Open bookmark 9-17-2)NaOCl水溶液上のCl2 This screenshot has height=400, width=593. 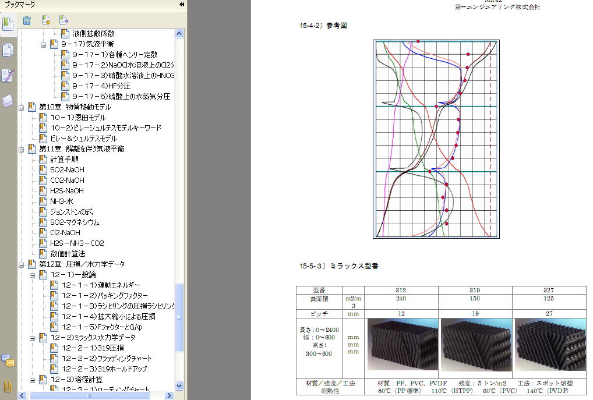coord(123,65)
